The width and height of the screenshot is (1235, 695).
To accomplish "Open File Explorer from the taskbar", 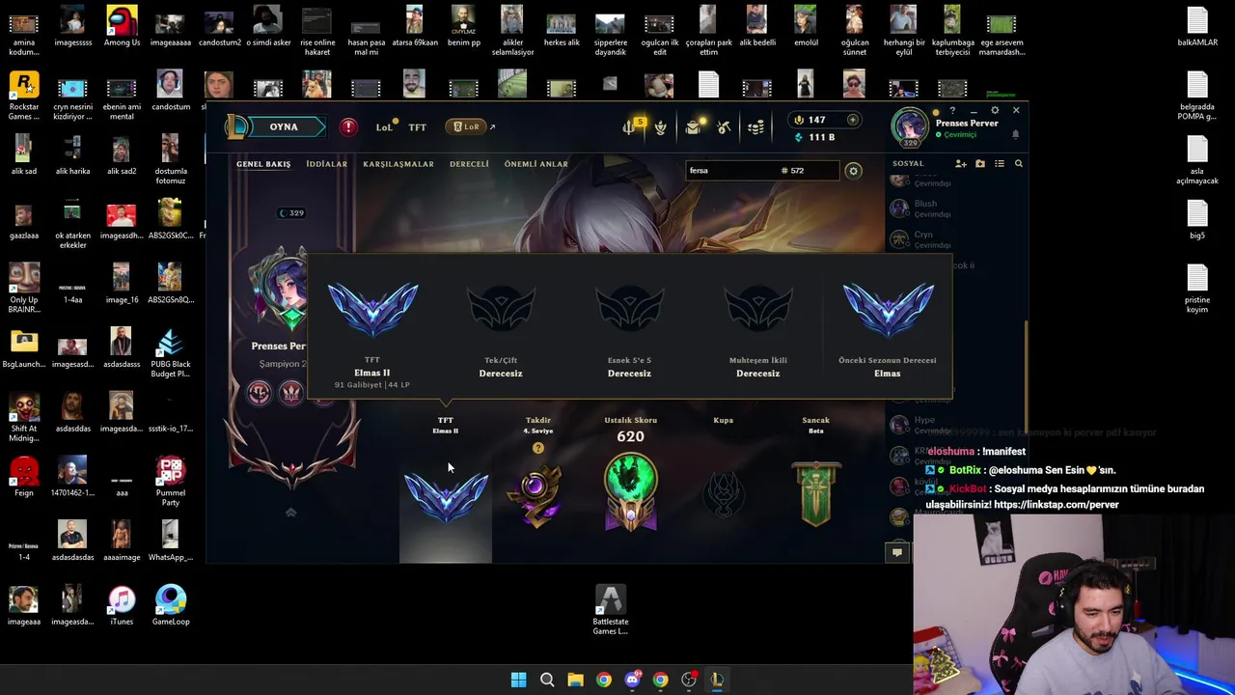I will point(575,680).
